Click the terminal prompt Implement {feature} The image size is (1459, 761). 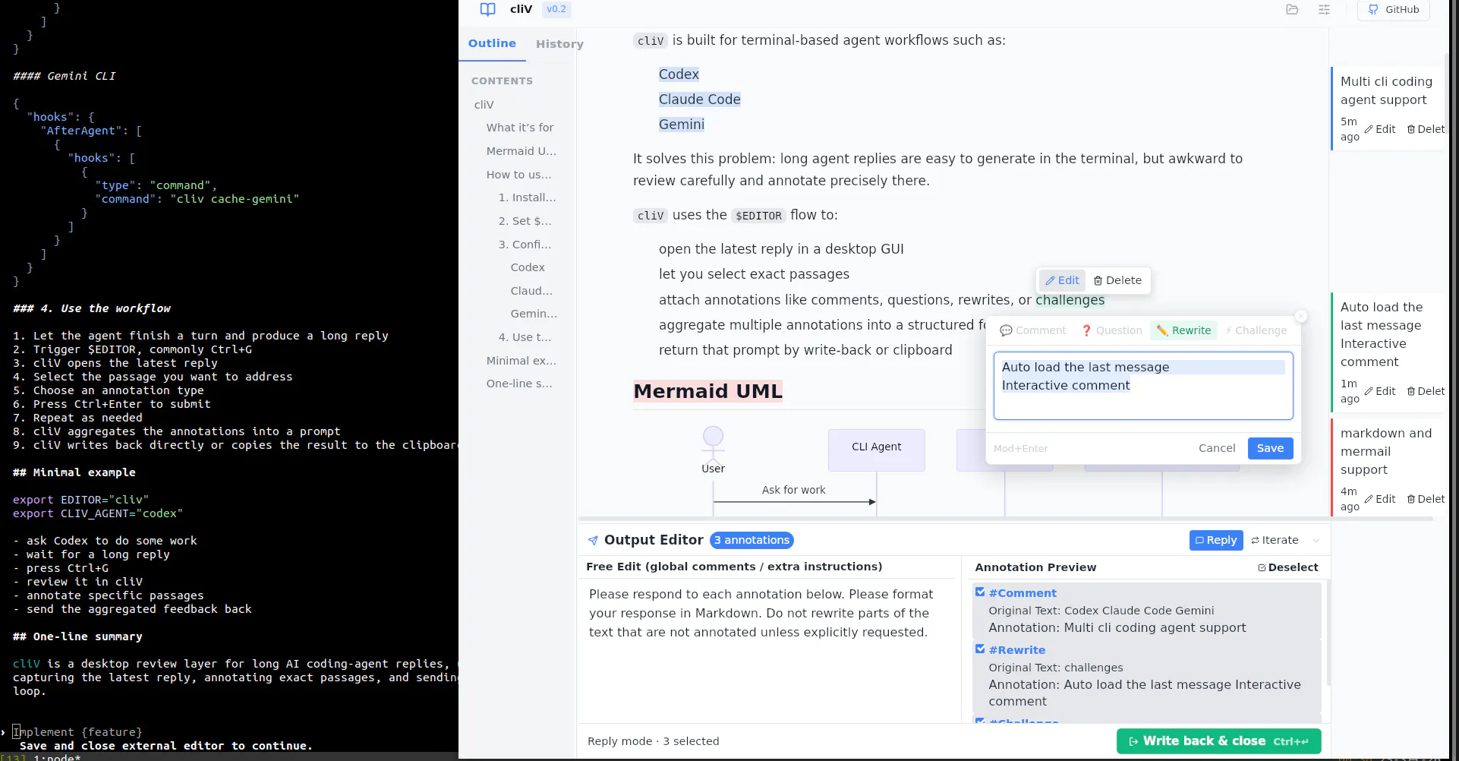(77, 732)
